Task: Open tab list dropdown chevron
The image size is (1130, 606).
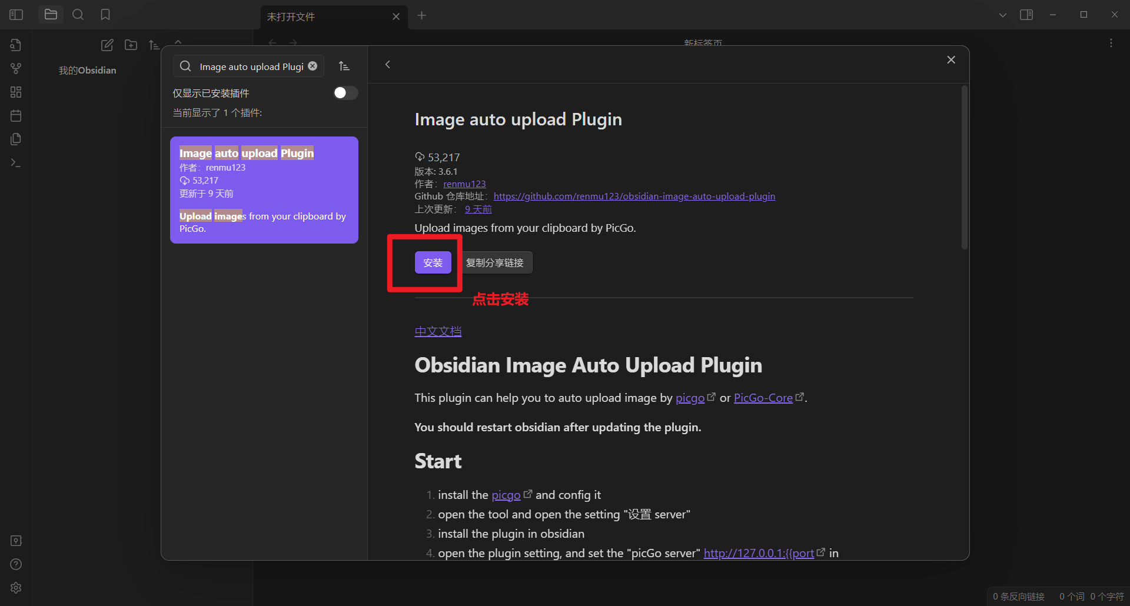Action: click(1002, 15)
